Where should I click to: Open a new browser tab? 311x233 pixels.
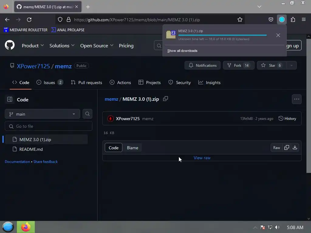click(88, 7)
